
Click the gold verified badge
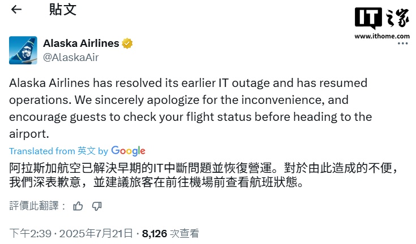click(x=128, y=43)
